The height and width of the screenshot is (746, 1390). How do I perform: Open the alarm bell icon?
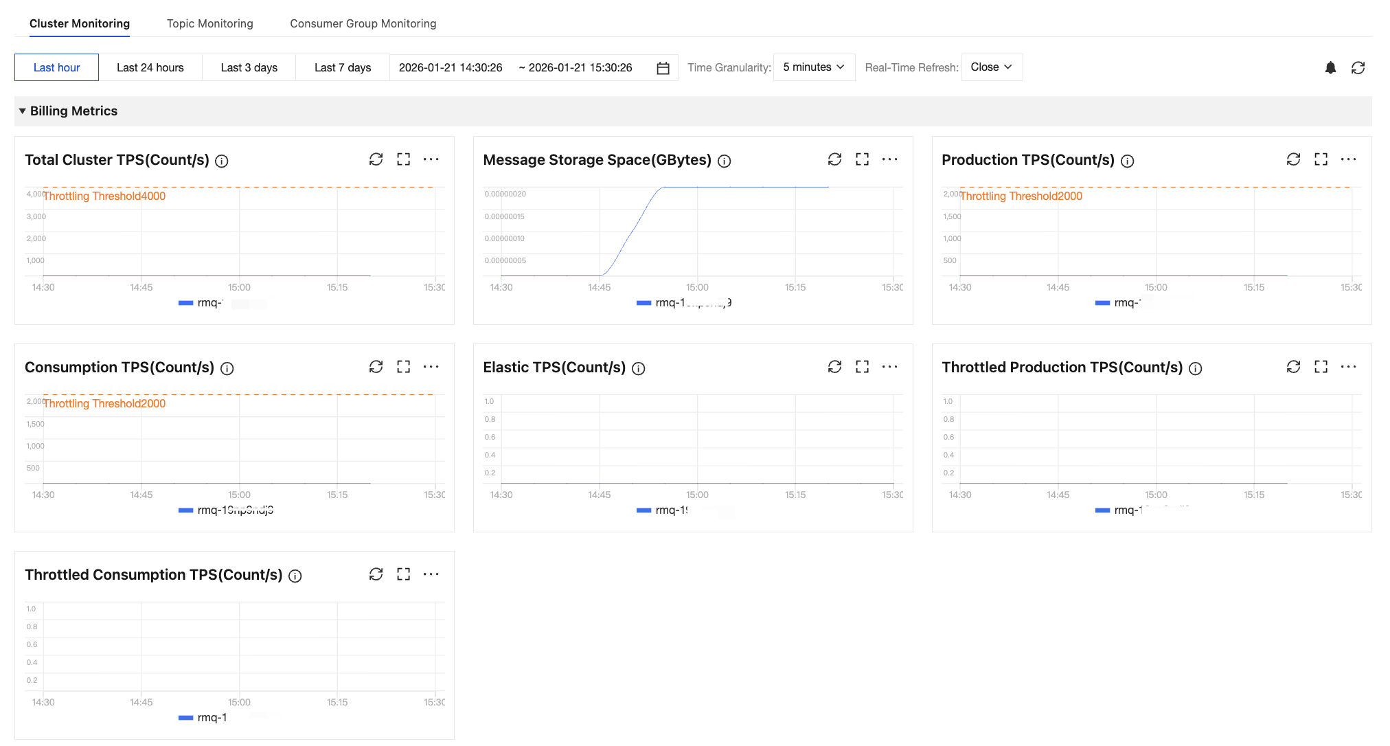[x=1330, y=67]
